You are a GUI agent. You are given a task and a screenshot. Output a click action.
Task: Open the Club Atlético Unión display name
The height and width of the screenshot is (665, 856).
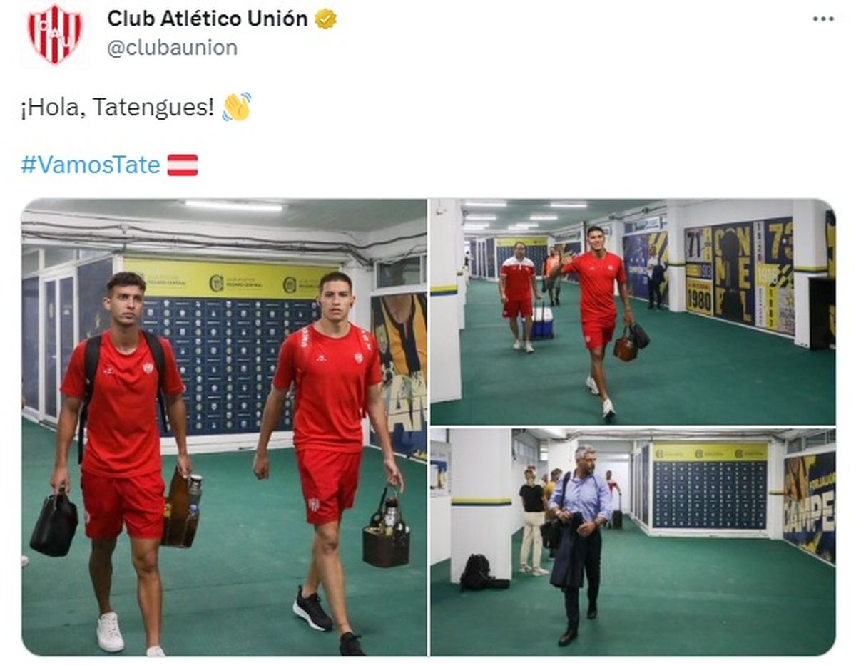click(208, 19)
